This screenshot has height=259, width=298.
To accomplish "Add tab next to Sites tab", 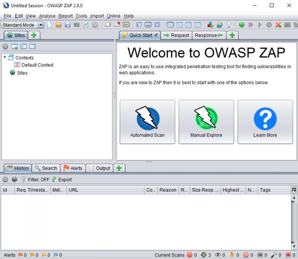I will click(34, 36).
